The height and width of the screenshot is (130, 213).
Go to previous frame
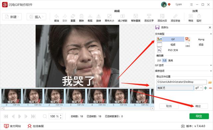point(13,116)
